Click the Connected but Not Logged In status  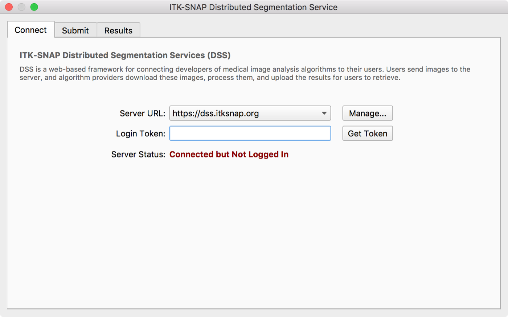tap(229, 155)
